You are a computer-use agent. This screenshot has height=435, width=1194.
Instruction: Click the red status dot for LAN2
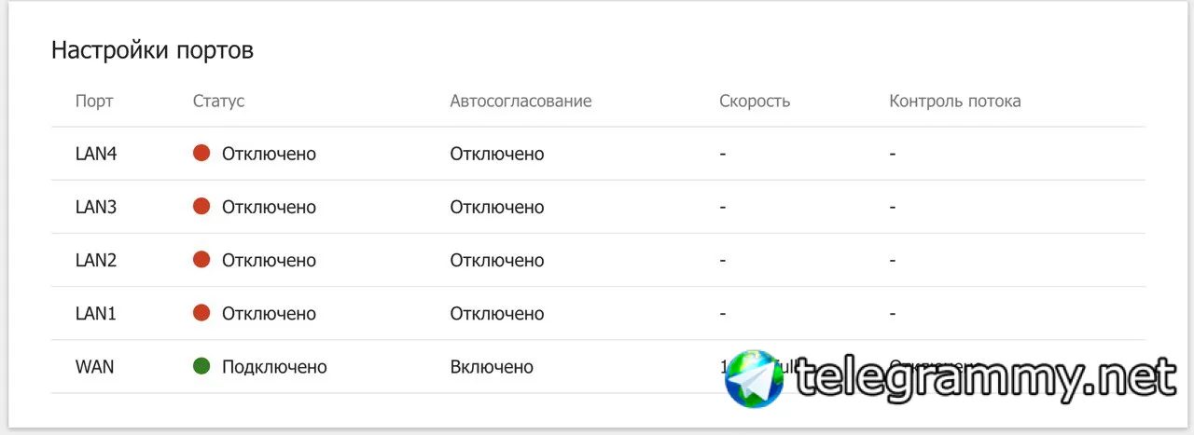pyautogui.click(x=201, y=260)
